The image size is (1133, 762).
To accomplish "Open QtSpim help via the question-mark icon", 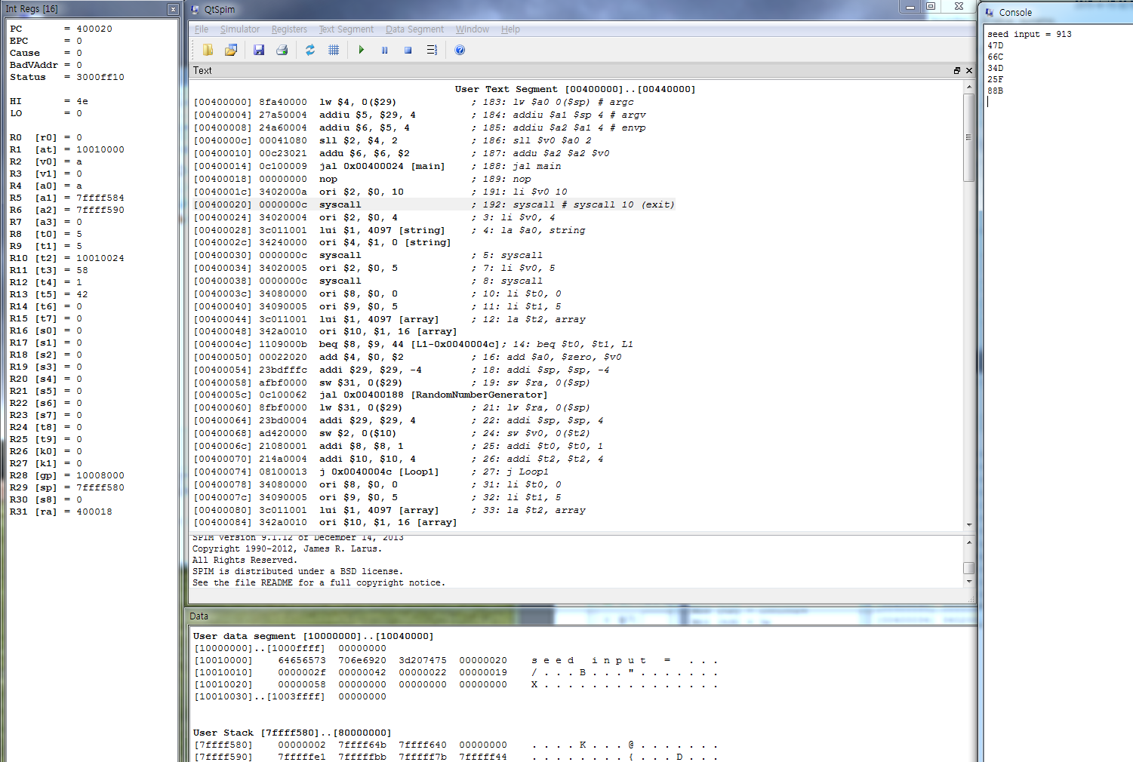I will pos(460,49).
